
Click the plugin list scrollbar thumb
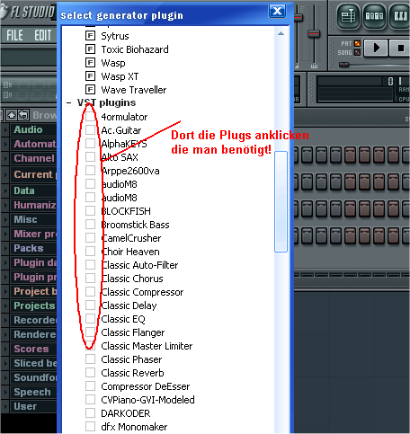pos(281,201)
